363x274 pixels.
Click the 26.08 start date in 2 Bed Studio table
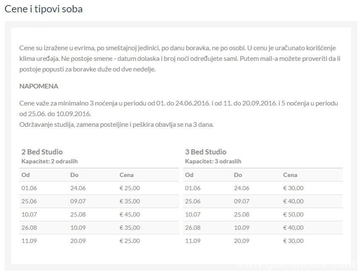29,228
